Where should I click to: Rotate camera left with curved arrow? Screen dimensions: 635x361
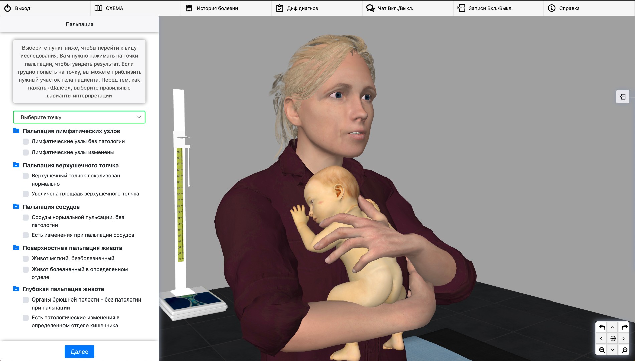point(602,327)
